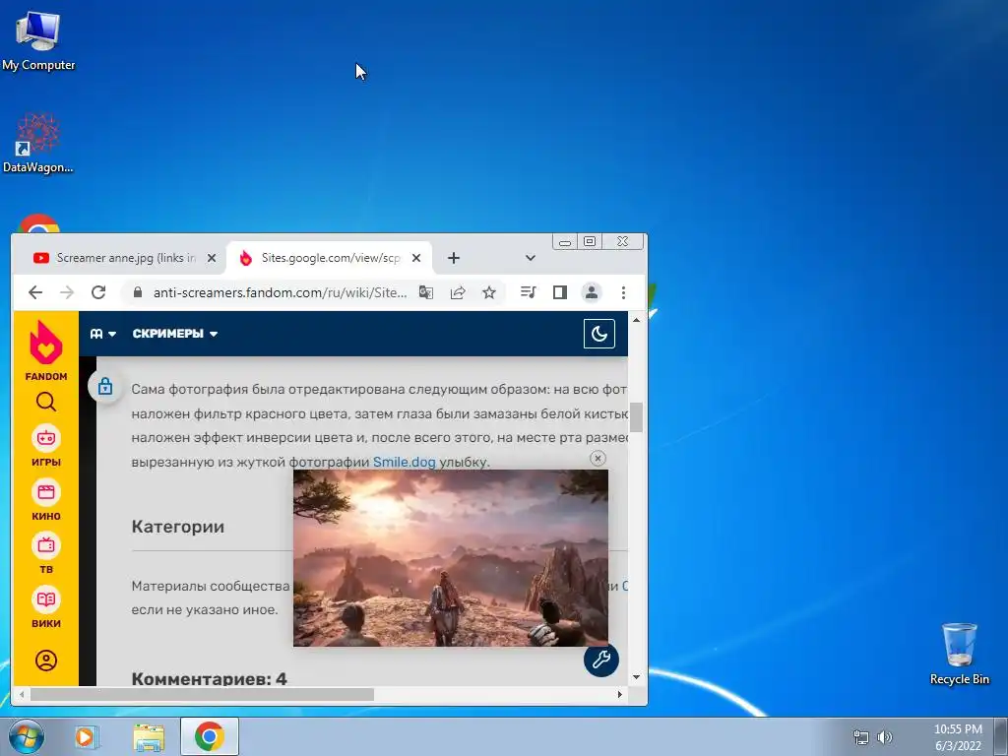Open the network tray icon
The height and width of the screenshot is (756, 1008).
pyautogui.click(x=860, y=736)
